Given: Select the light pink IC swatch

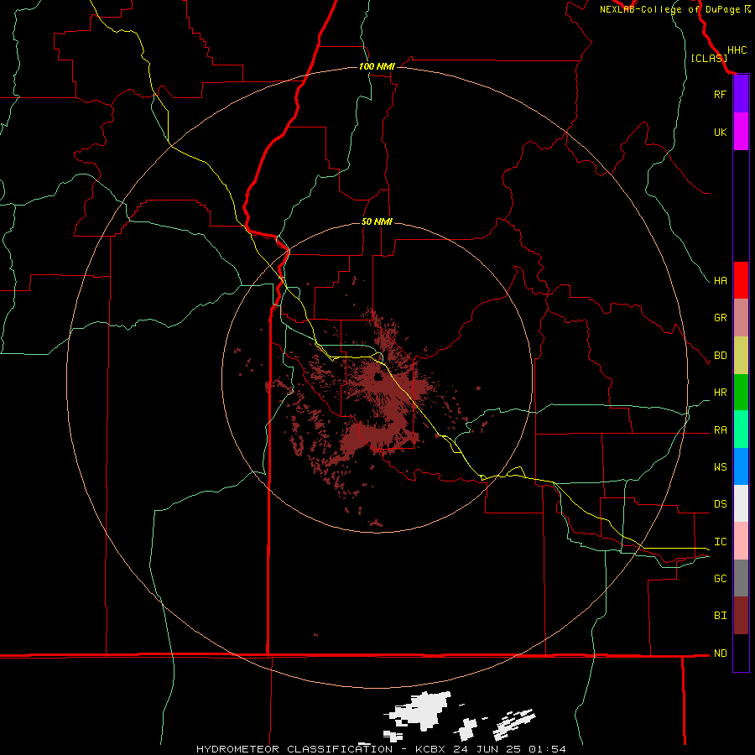Looking at the screenshot, I should [x=741, y=541].
